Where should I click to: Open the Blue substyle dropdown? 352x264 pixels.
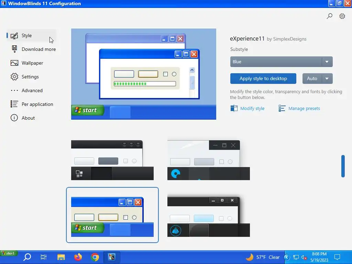(281, 62)
